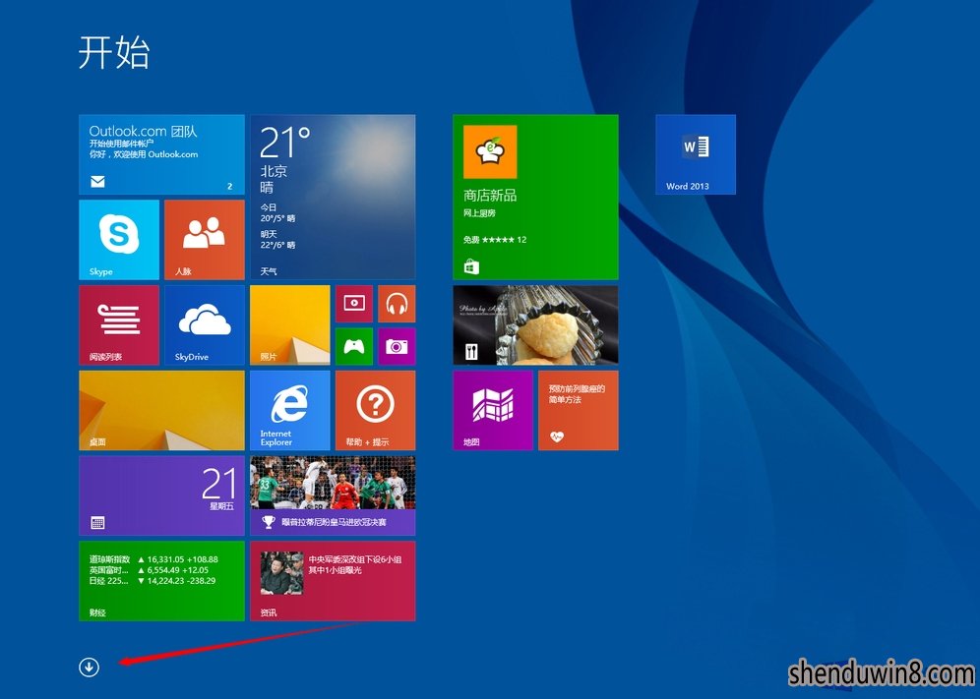Viewport: 980px width, 699px height.
Task: Open the small Camera tile
Action: (397, 346)
